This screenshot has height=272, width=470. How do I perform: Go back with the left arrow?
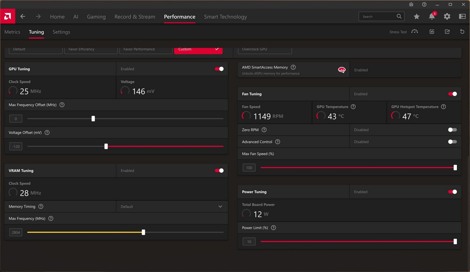click(23, 16)
